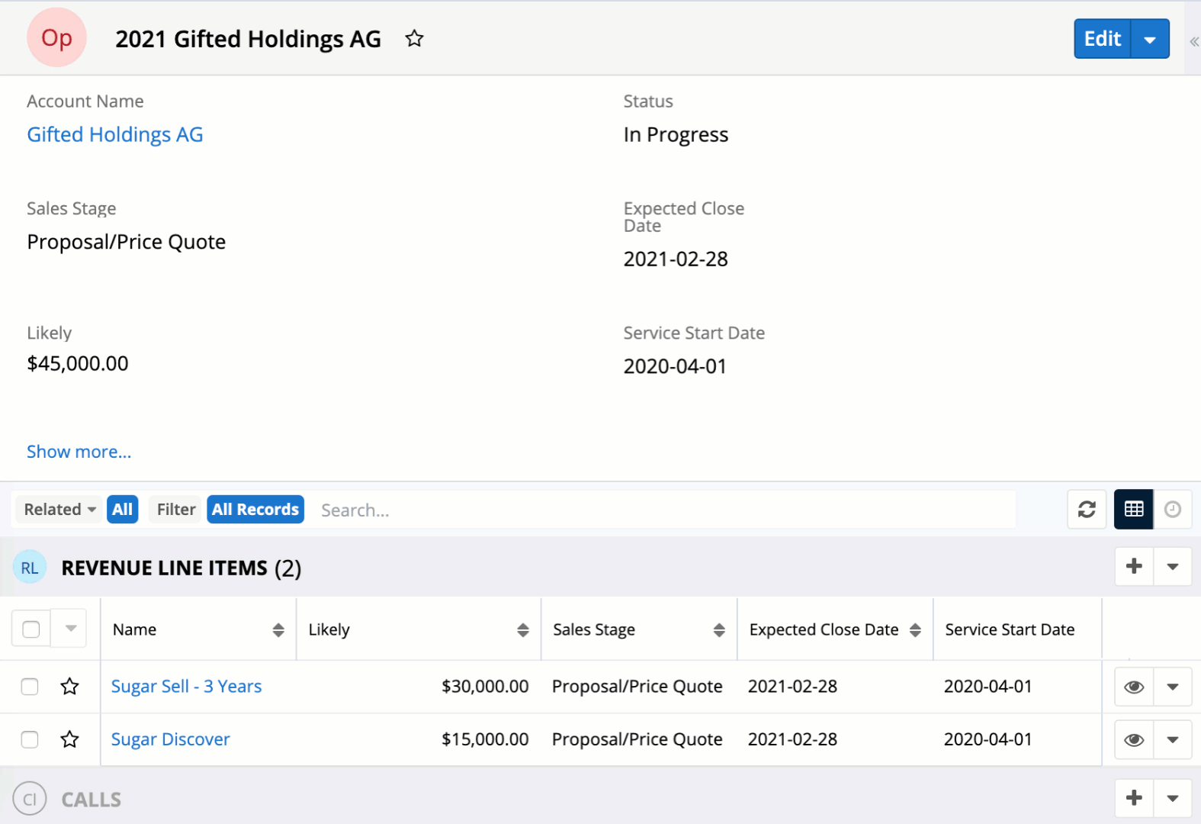
Task: Star the Sugar Sell - 3 Years row
Action: [x=70, y=687]
